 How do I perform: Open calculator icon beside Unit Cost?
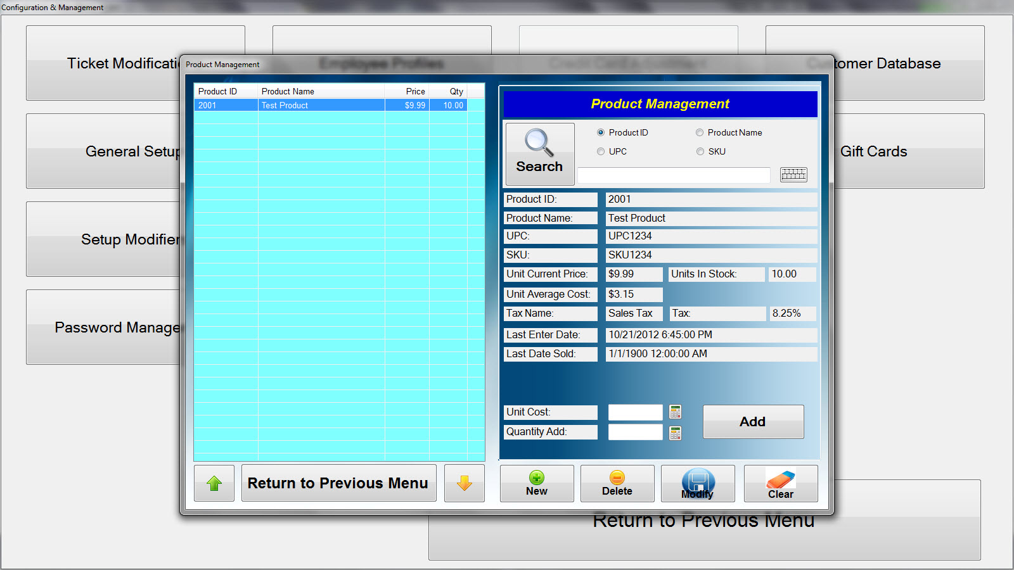tap(675, 412)
